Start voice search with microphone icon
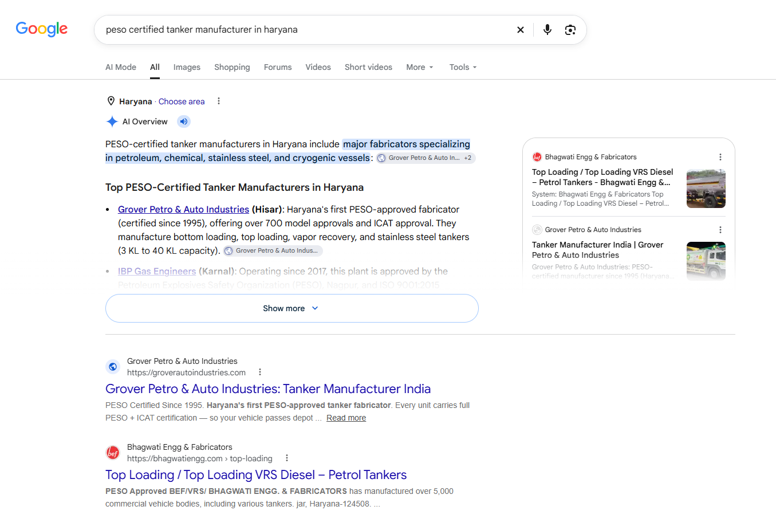This screenshot has height=522, width=776. coord(547,30)
